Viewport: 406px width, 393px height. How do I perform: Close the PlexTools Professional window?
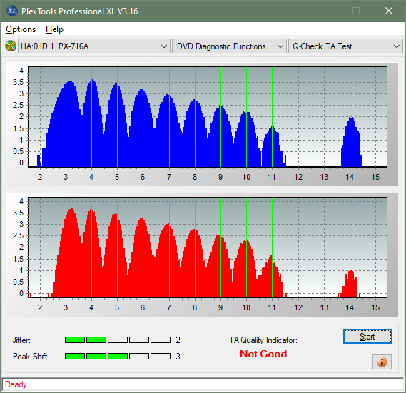pyautogui.click(x=389, y=11)
